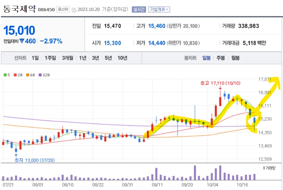Click the stock code 086450
Image resolution: width=283 pixels, height=190 pixels.
[x=46, y=10]
